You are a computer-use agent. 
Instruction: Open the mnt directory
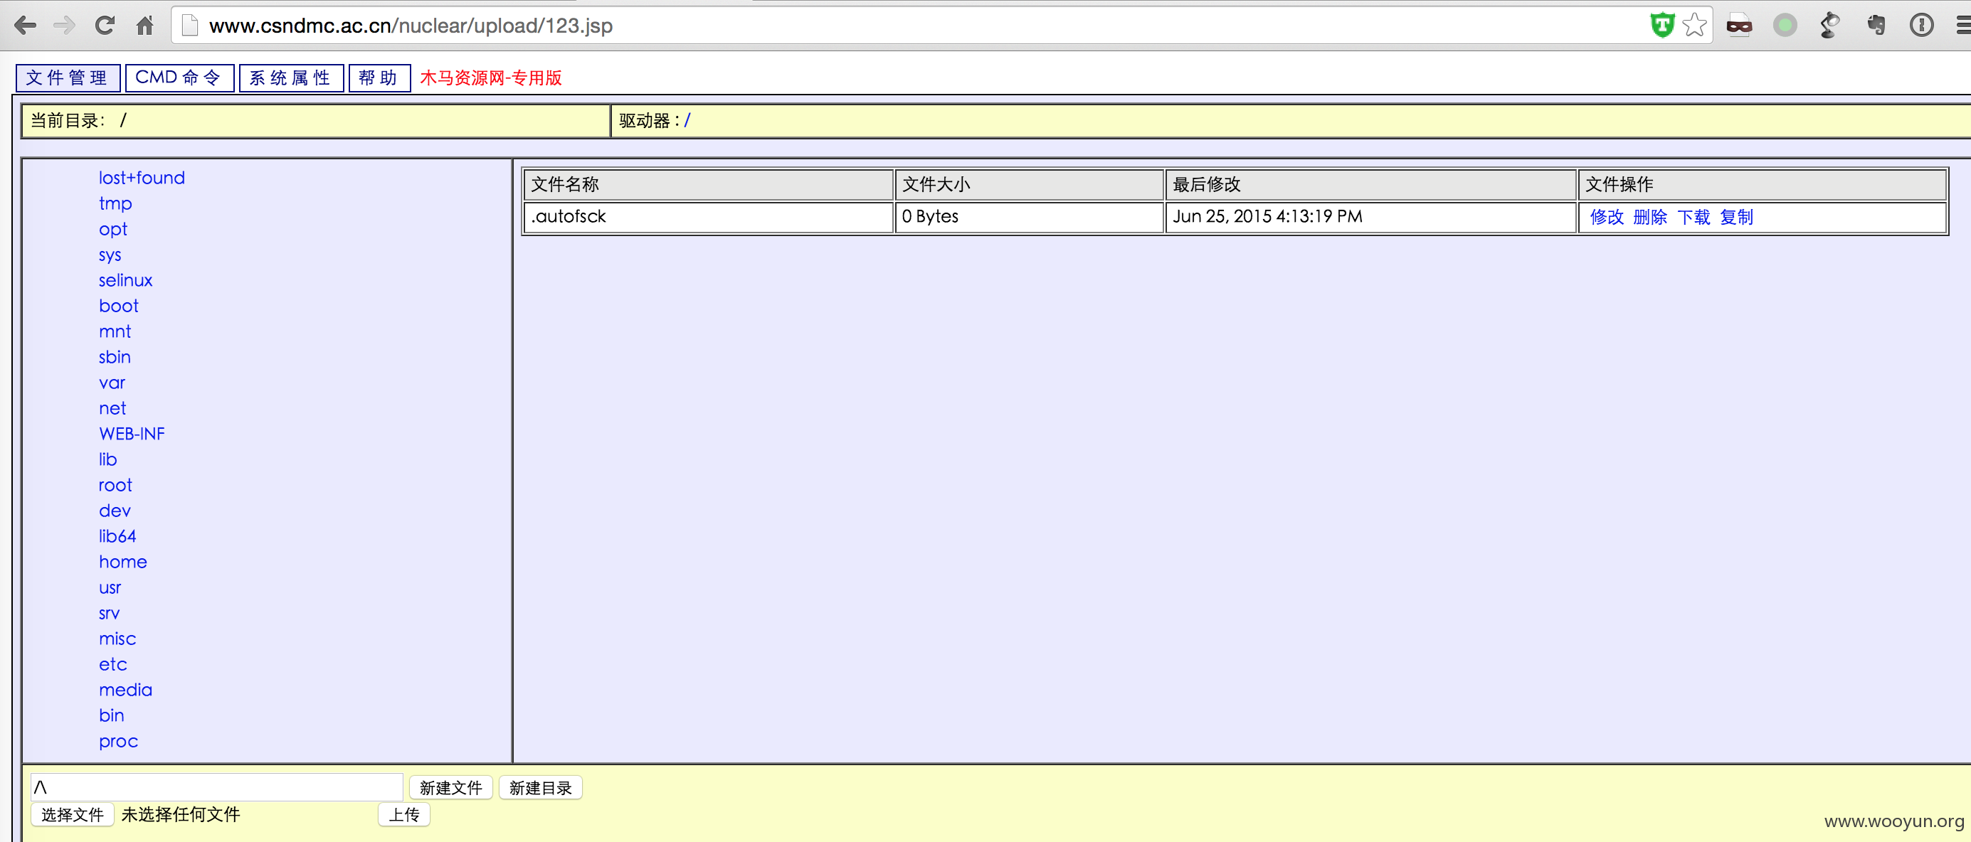115,332
